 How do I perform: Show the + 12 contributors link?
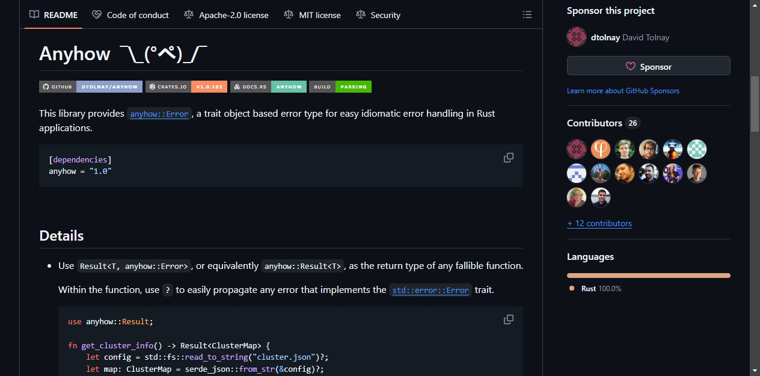click(599, 223)
